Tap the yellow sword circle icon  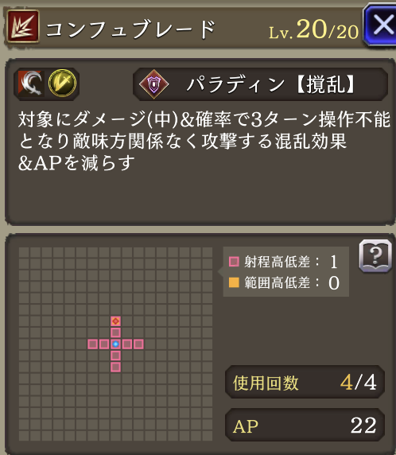[x=62, y=84]
